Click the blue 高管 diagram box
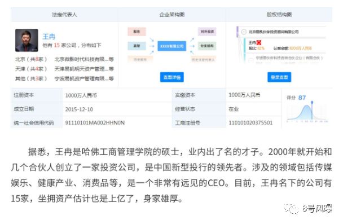The image size is (343, 224). pos(137,46)
